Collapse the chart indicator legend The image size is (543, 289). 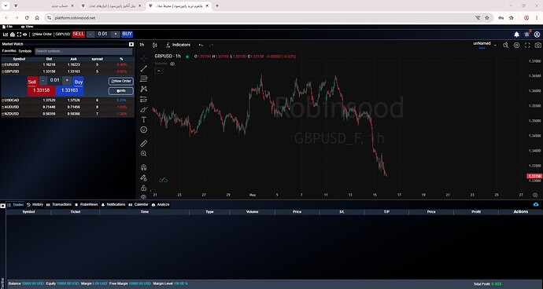click(158, 71)
